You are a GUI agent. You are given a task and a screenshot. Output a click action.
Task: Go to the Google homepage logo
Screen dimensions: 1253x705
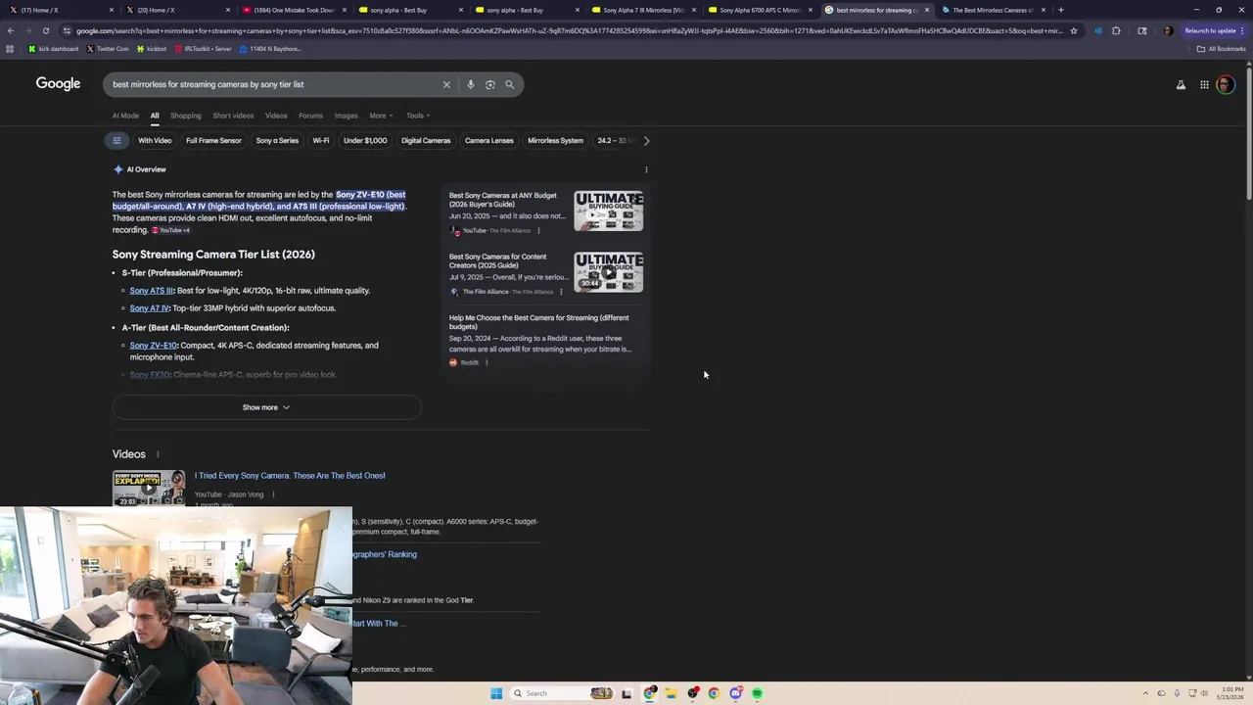tap(59, 84)
